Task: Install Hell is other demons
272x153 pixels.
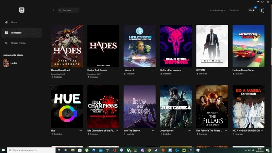Action: point(166,74)
